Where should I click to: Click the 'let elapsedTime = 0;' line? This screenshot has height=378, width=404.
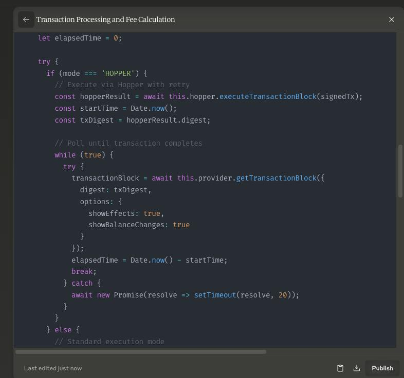point(80,38)
